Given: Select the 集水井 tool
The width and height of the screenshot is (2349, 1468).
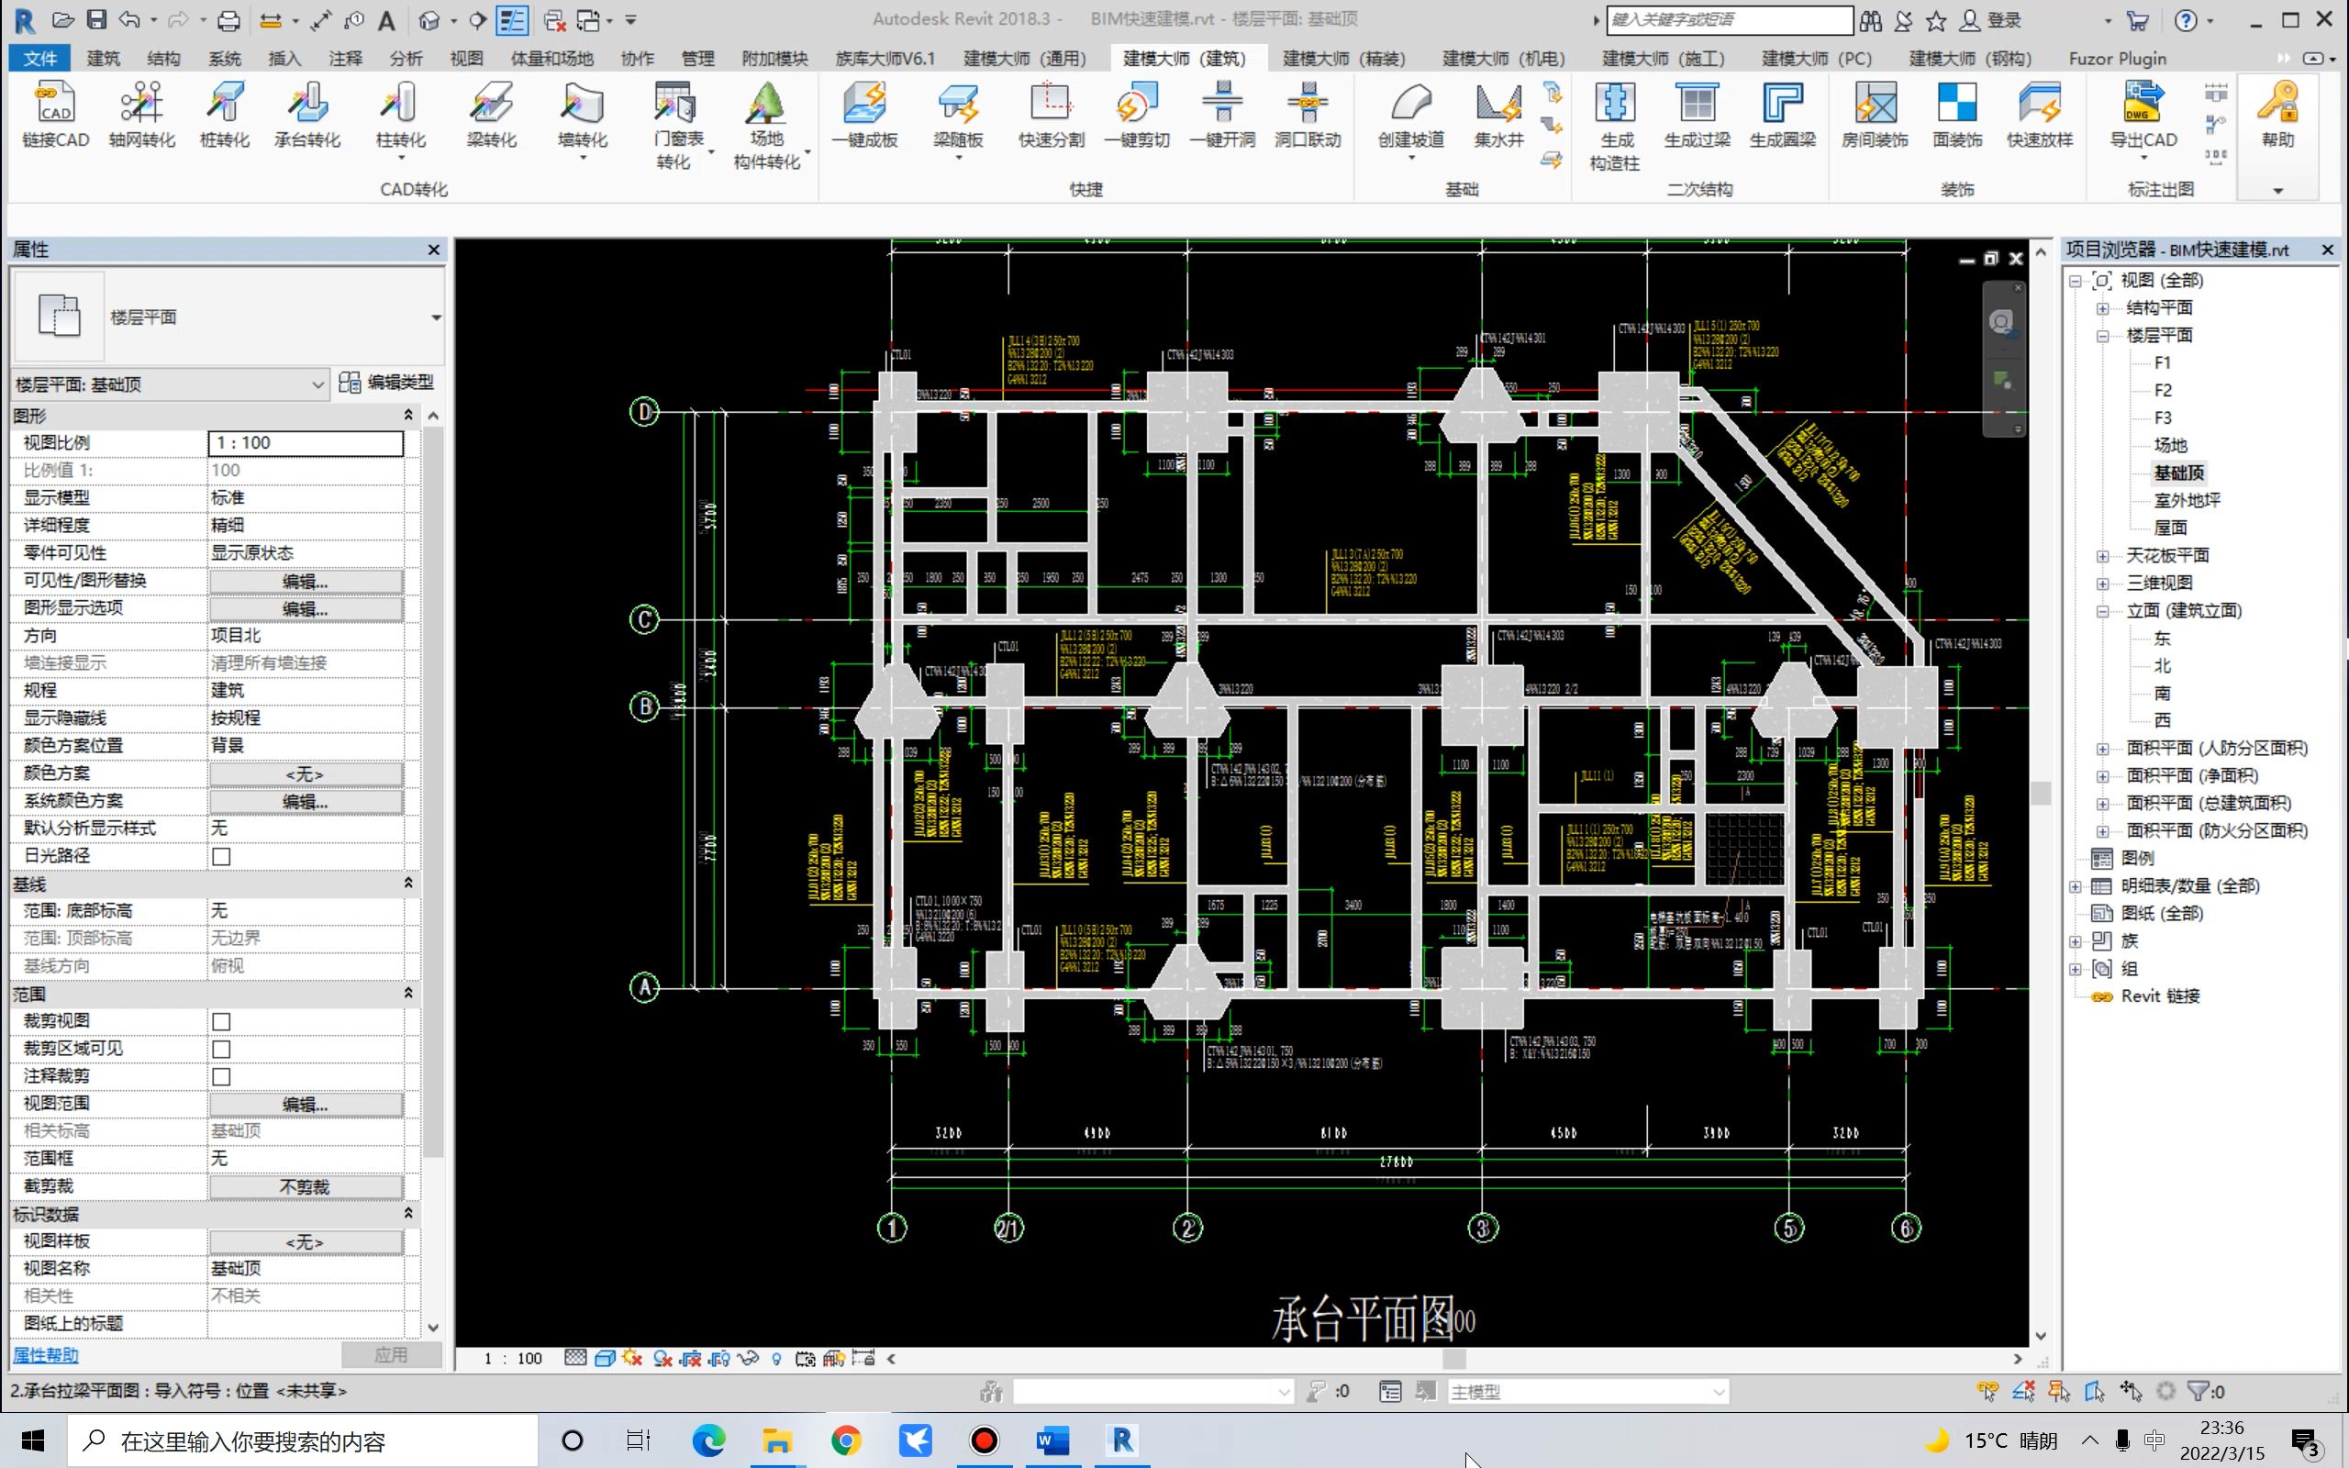Looking at the screenshot, I should tap(1497, 117).
